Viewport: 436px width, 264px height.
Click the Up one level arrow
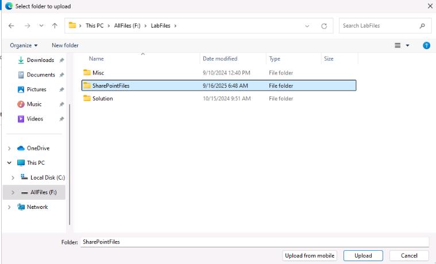[55, 26]
